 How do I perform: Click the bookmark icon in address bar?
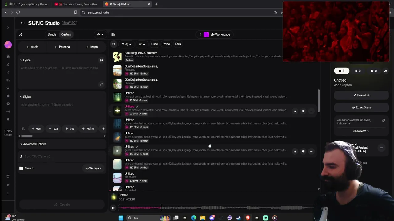(x=75, y=12)
